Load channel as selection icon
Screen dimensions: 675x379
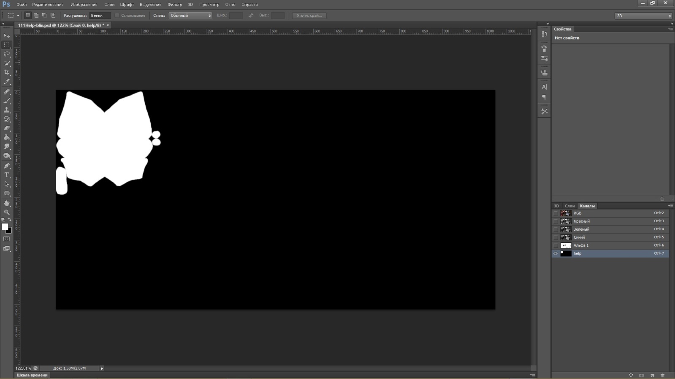[631, 375]
